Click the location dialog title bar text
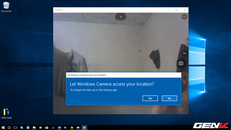Screen dimensions: 231x130 pyautogui.click(x=87, y=75)
